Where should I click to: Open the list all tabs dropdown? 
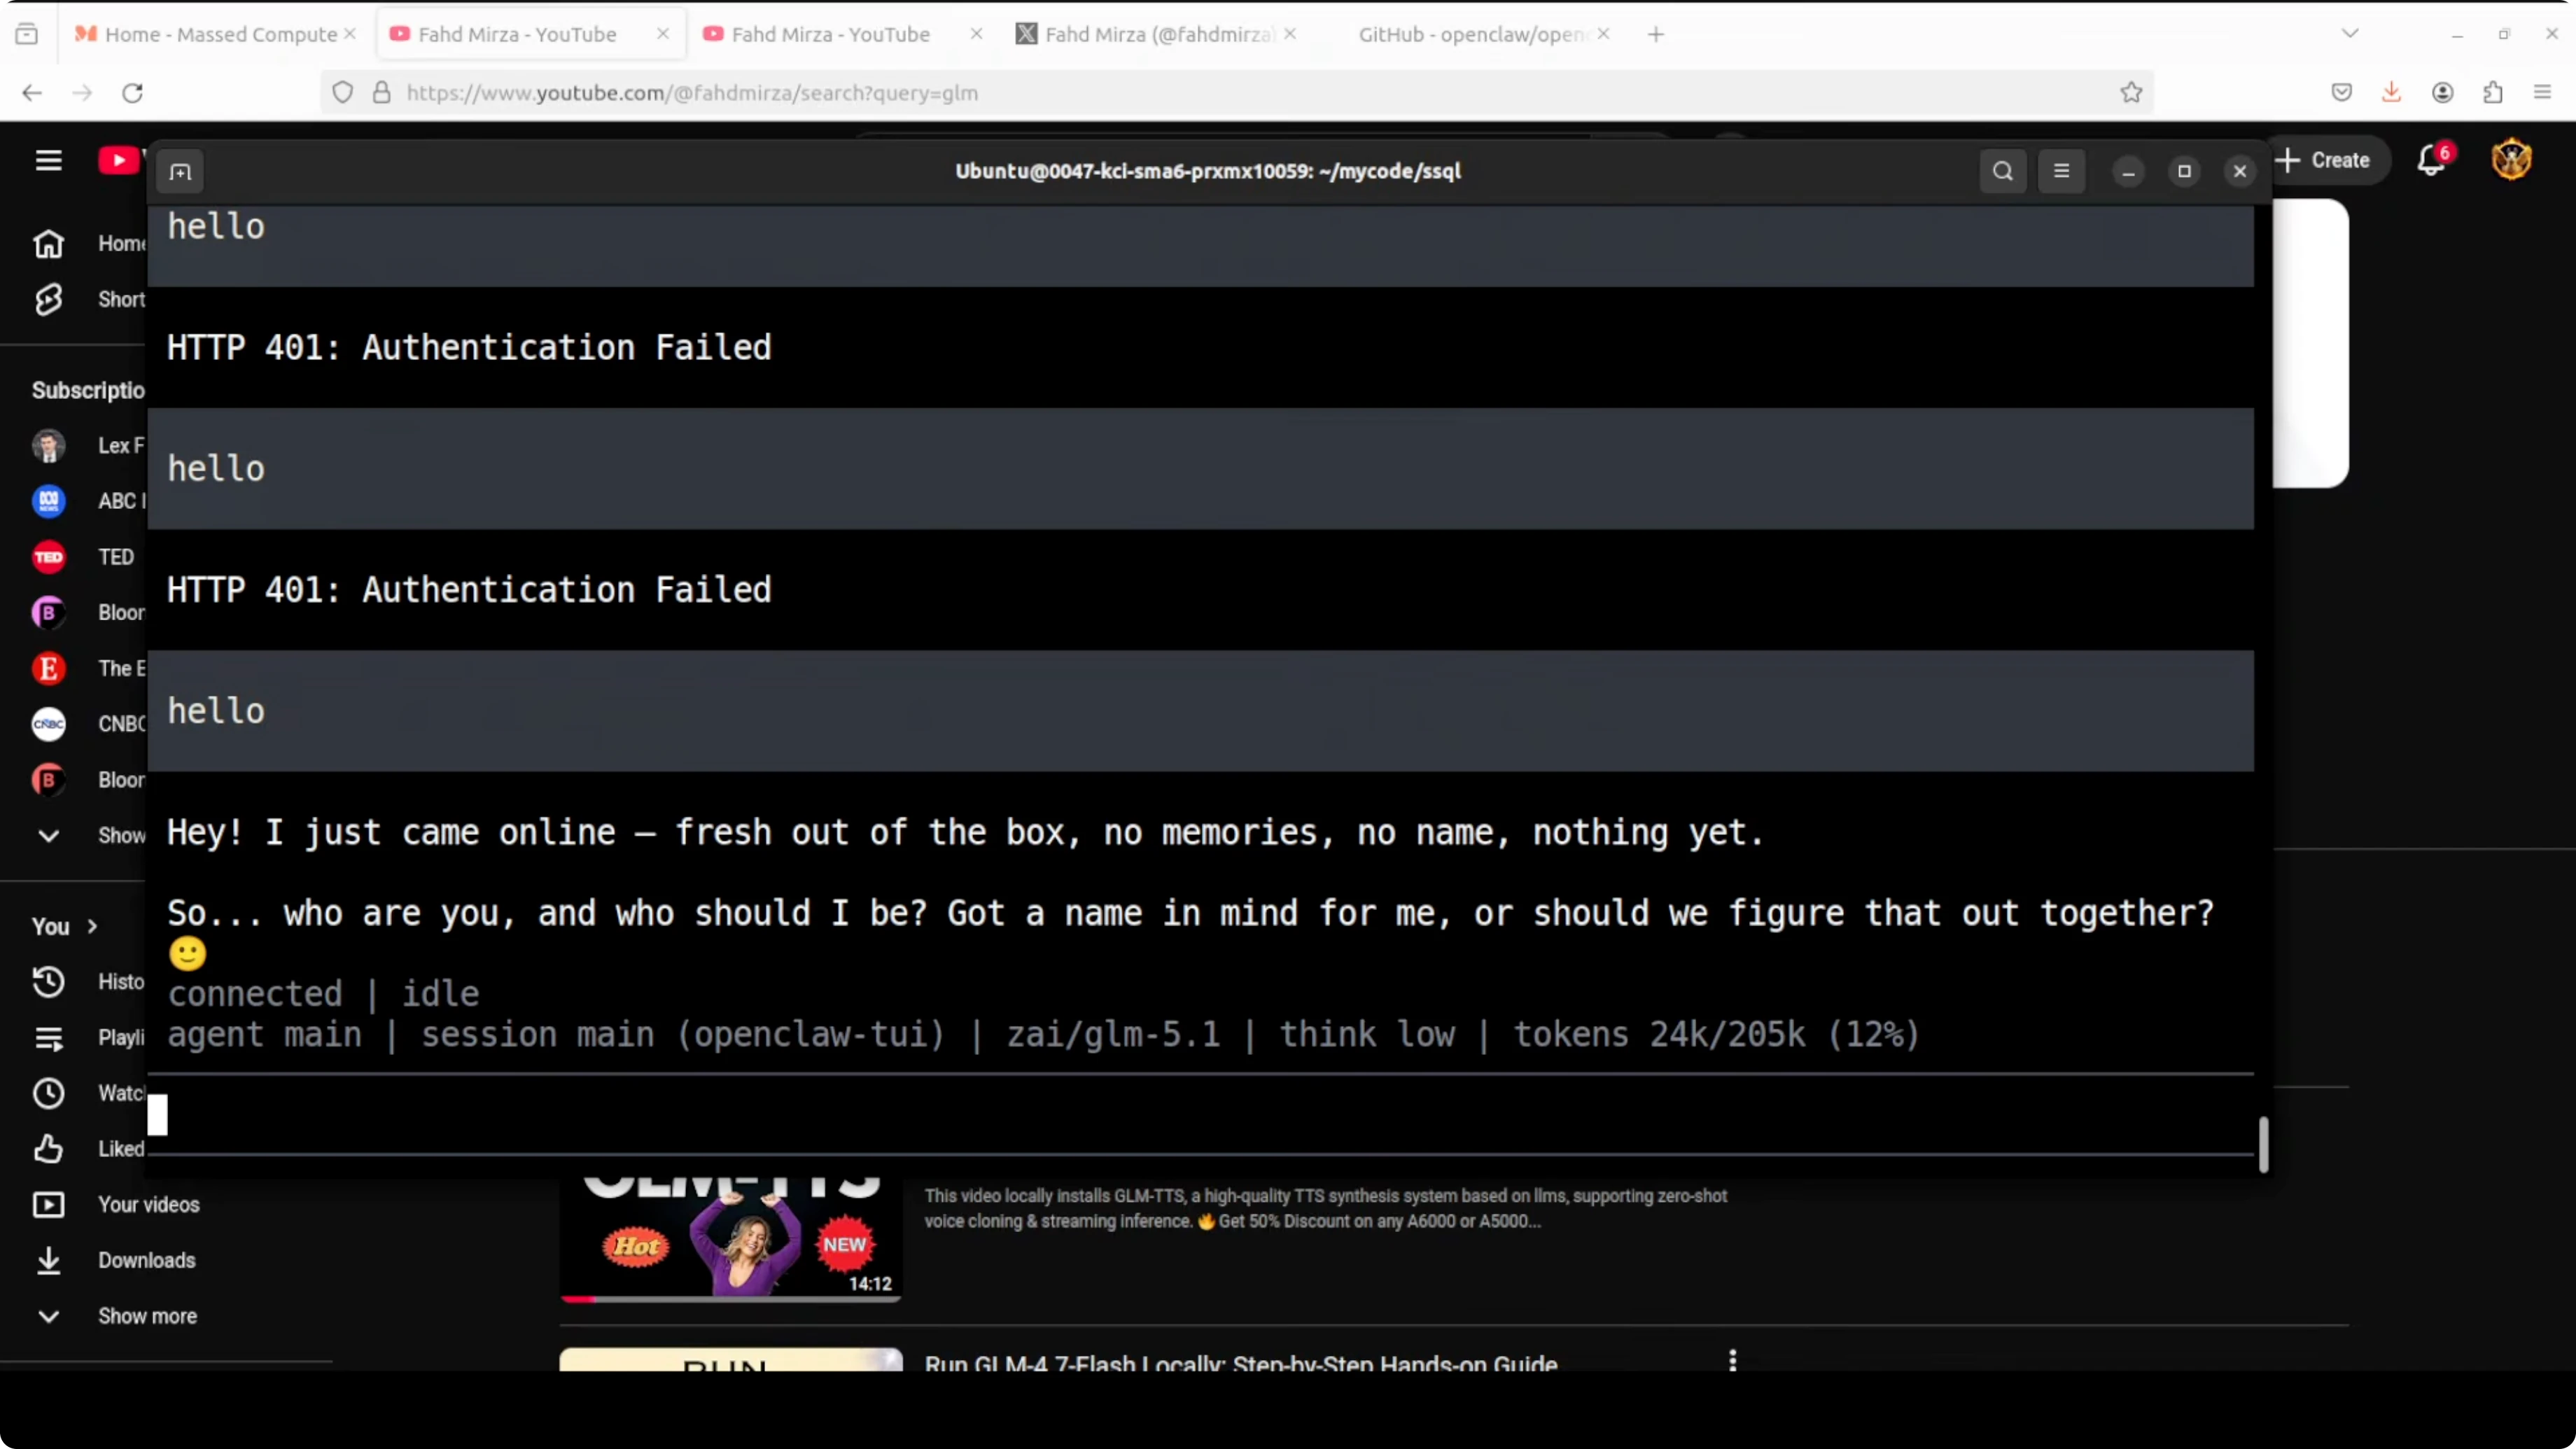pos(2350,34)
